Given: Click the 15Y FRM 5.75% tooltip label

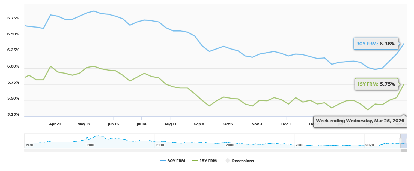Looking at the screenshot, I should click(x=376, y=84).
